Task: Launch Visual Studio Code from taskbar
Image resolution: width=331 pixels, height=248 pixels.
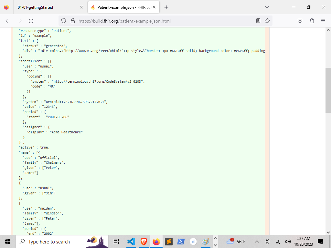Action: click(131, 242)
